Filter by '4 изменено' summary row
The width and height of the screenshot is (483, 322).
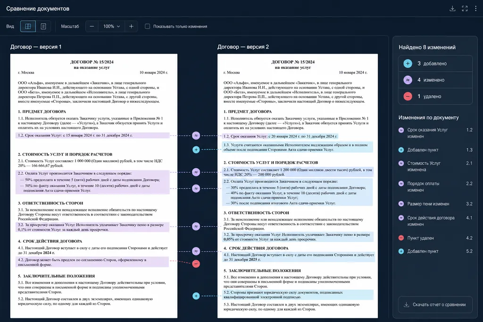(x=435, y=80)
